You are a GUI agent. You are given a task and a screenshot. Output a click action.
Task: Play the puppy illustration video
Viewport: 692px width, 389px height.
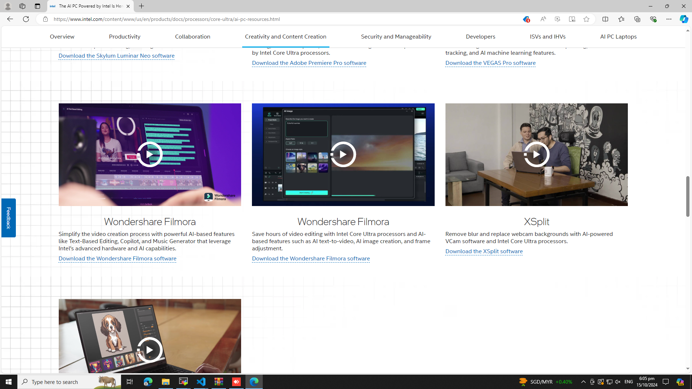pos(150,350)
